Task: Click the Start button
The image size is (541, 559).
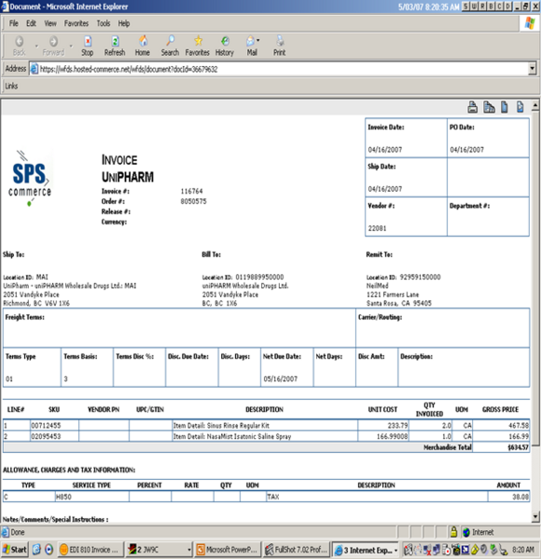Action: 15,550
